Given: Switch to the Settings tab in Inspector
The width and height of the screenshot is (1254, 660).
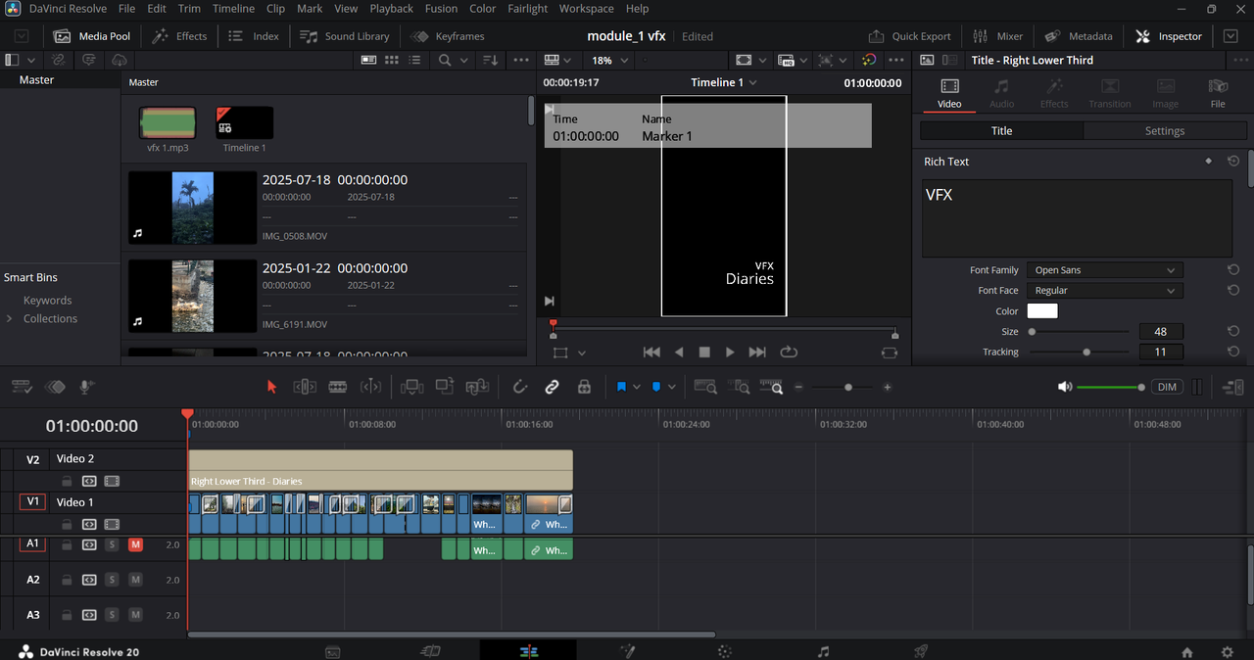Looking at the screenshot, I should click(1164, 131).
